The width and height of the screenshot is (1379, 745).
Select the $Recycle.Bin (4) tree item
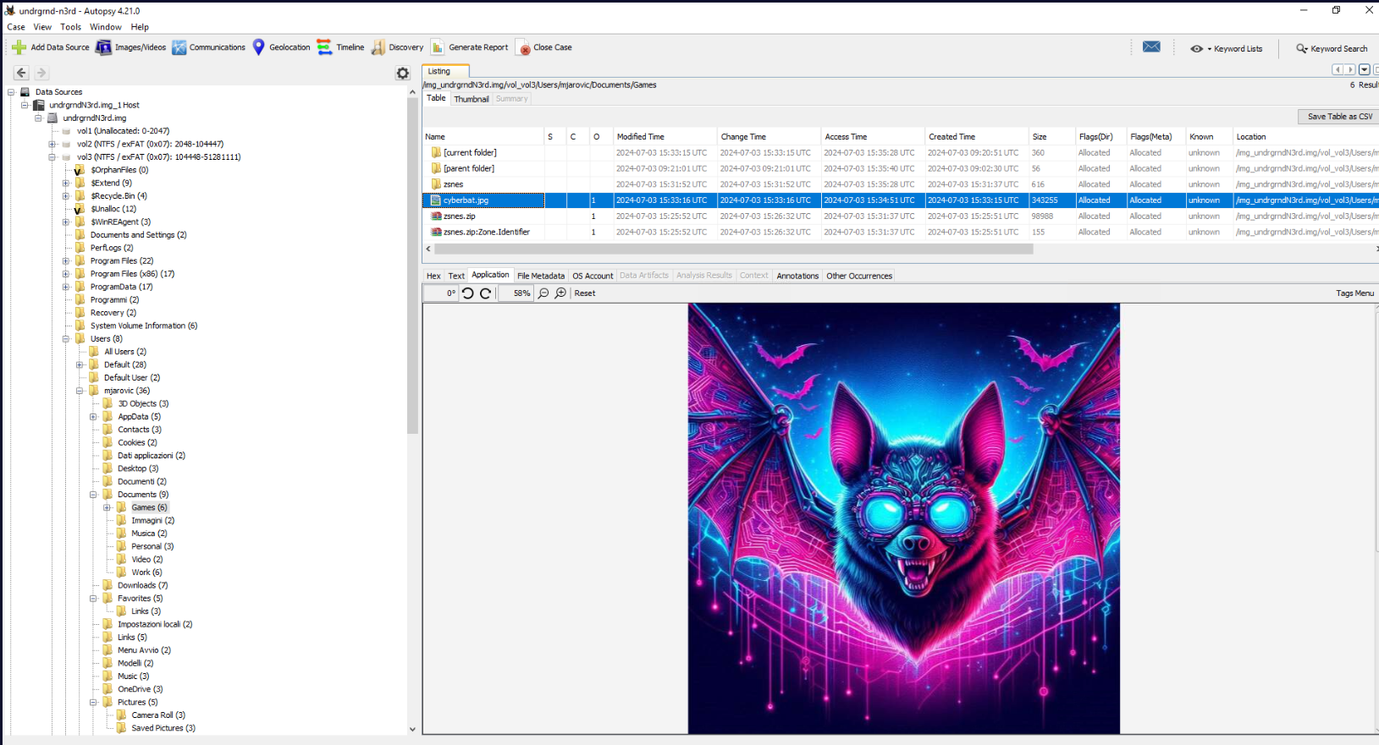click(x=119, y=196)
